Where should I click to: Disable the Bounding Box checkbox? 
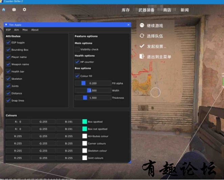click(x=8, y=50)
